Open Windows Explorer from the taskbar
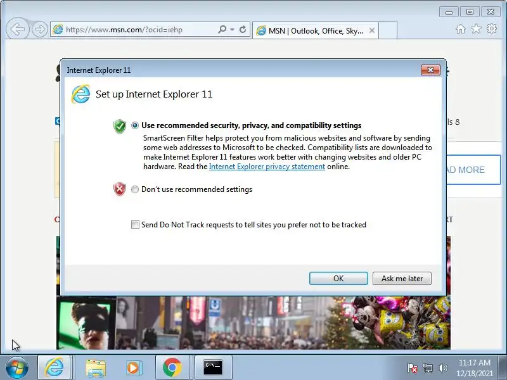This screenshot has height=380, width=507. 96,368
